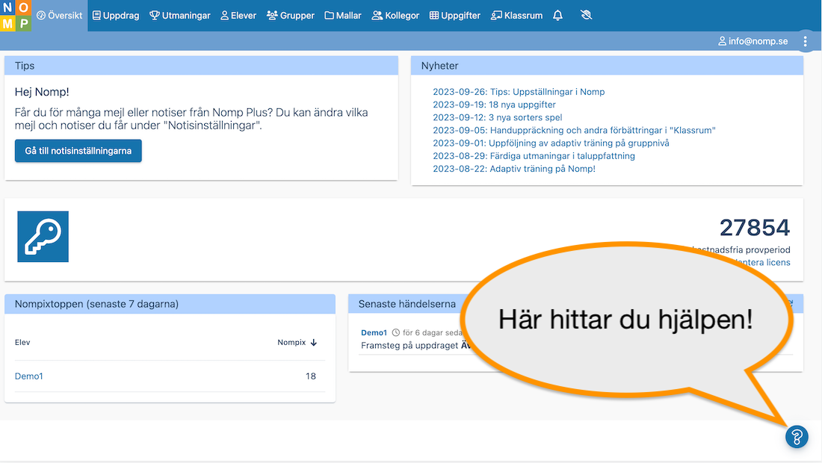Open Kollegor in the navigation bar

(395, 16)
